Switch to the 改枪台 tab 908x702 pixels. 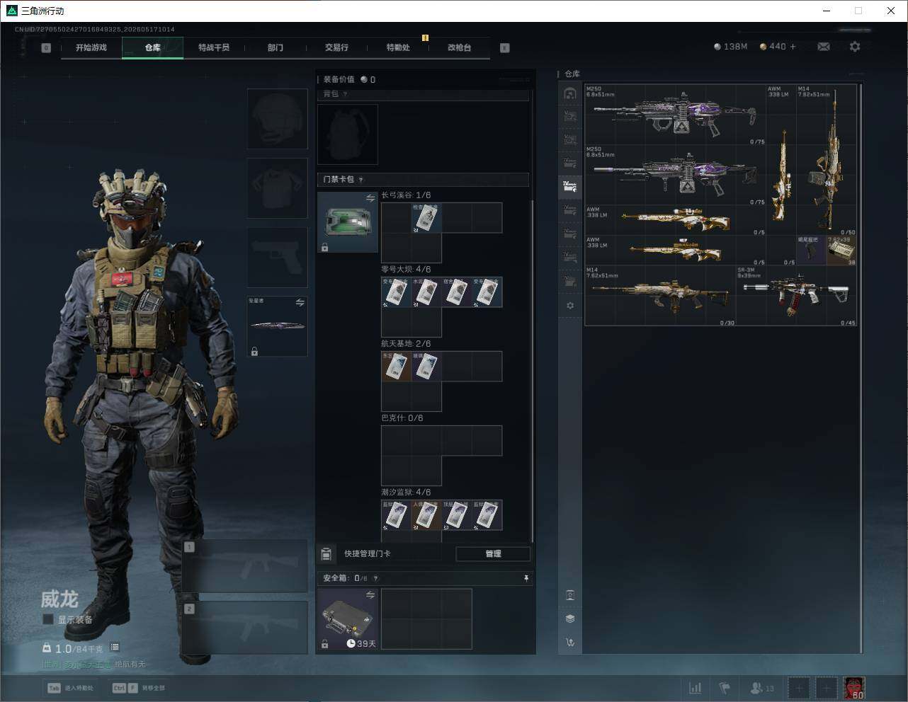(x=459, y=47)
